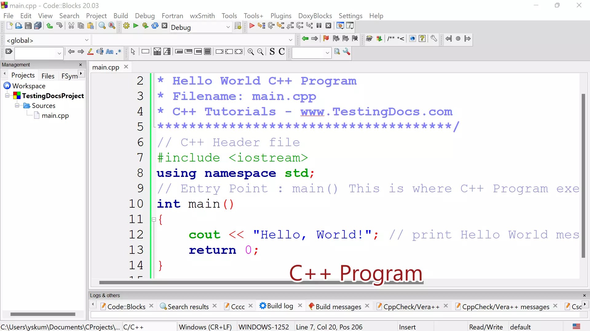Screen dimensions: 590x331
Task: Click the Undo arrow icon
Action: pyautogui.click(x=49, y=26)
